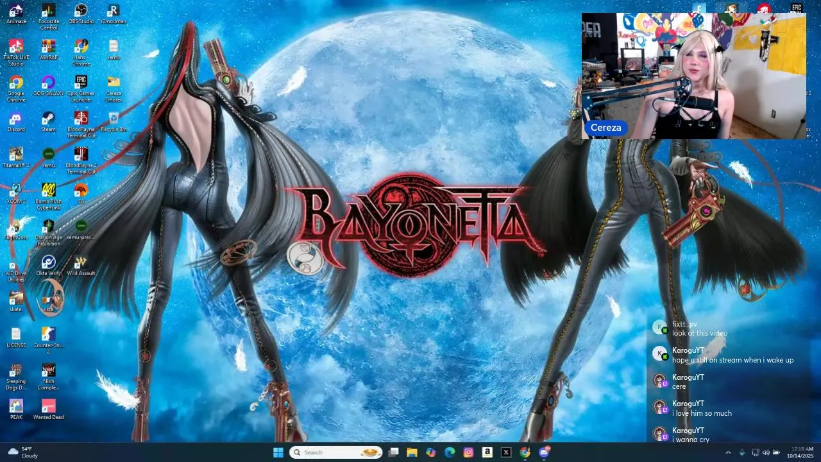This screenshot has height=462, width=821.
Task: Open the clock showing 12:18 AM
Action: coord(800,452)
